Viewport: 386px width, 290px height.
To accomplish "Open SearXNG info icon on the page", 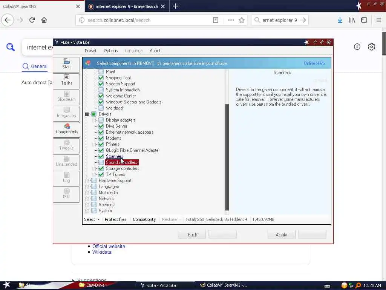I will coord(357,46).
